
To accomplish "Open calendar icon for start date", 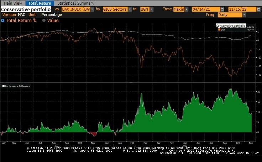I will tap(222, 9).
